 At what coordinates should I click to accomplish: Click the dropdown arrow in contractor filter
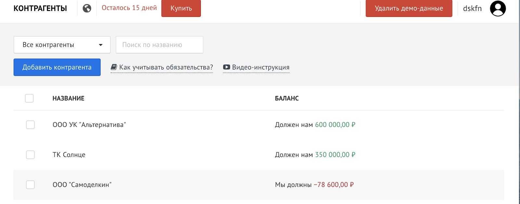(101, 45)
